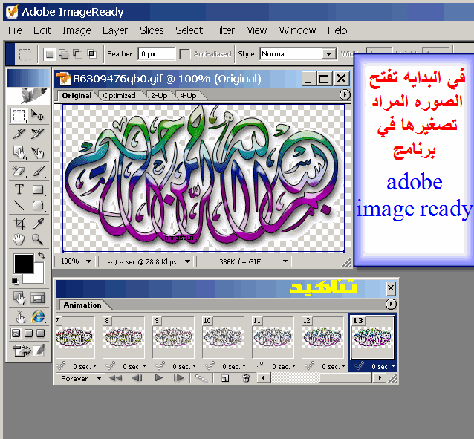Select the Rectangle shape tool
Image resolution: width=474 pixels, height=439 pixels.
coord(38,189)
